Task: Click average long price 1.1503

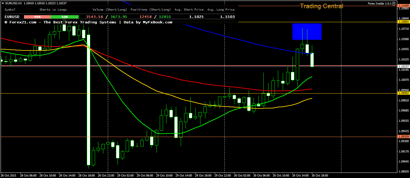Action: click(227, 17)
